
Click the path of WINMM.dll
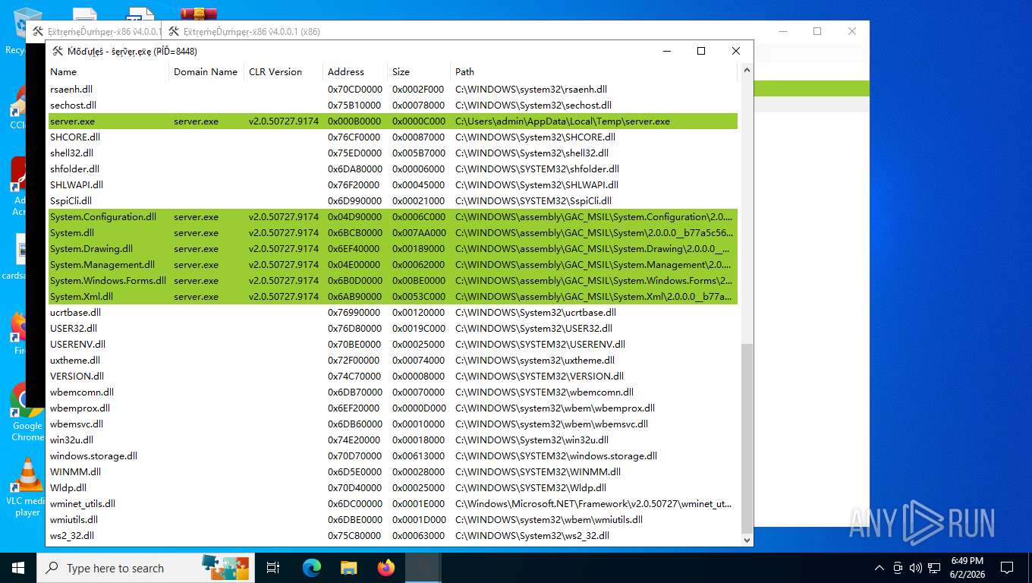point(538,472)
